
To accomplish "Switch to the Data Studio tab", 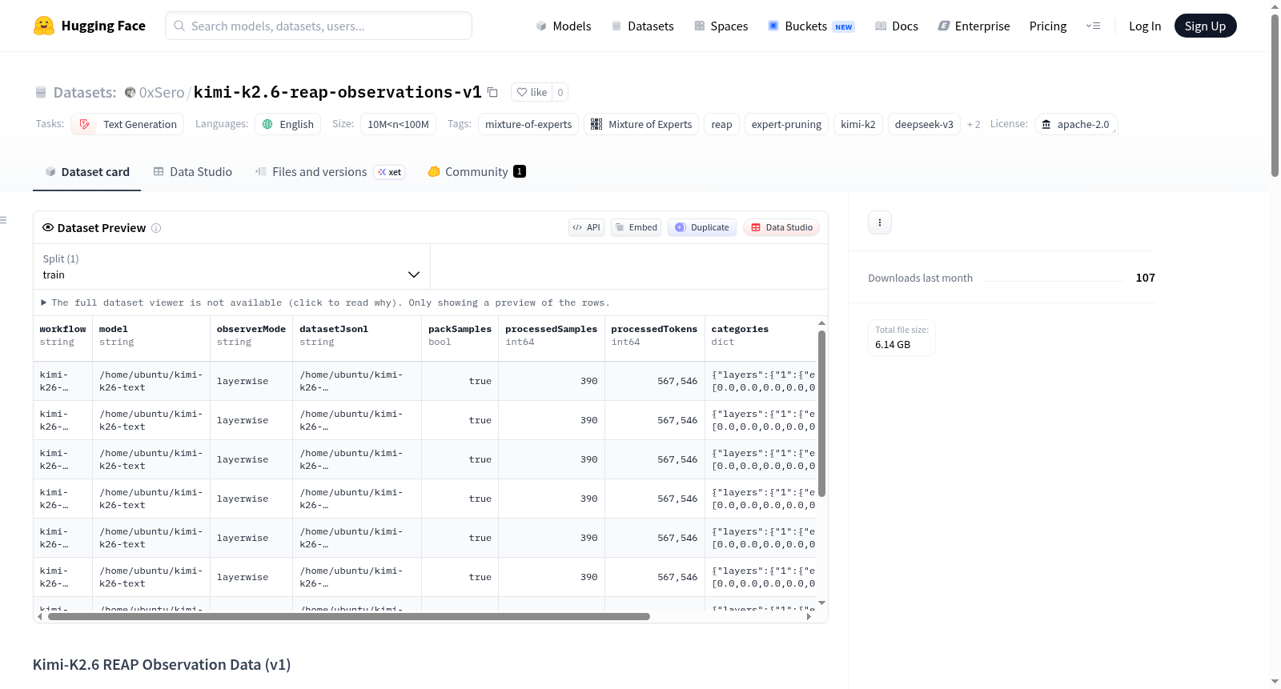I will tap(193, 172).
